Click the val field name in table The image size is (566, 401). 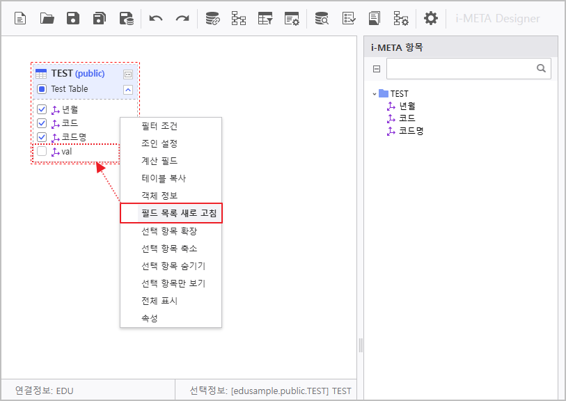[67, 152]
